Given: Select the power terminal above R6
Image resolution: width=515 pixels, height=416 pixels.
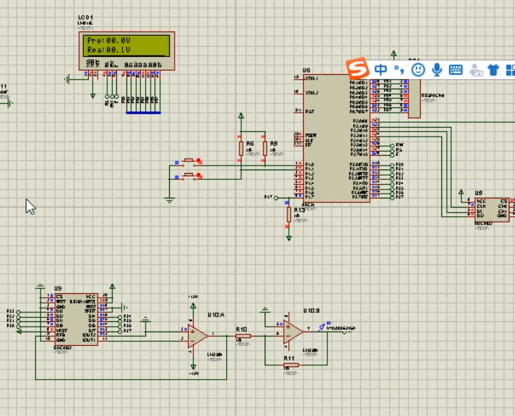Looking at the screenshot, I should (x=241, y=116).
